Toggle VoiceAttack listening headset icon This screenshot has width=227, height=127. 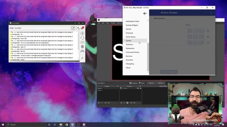pos(82,38)
